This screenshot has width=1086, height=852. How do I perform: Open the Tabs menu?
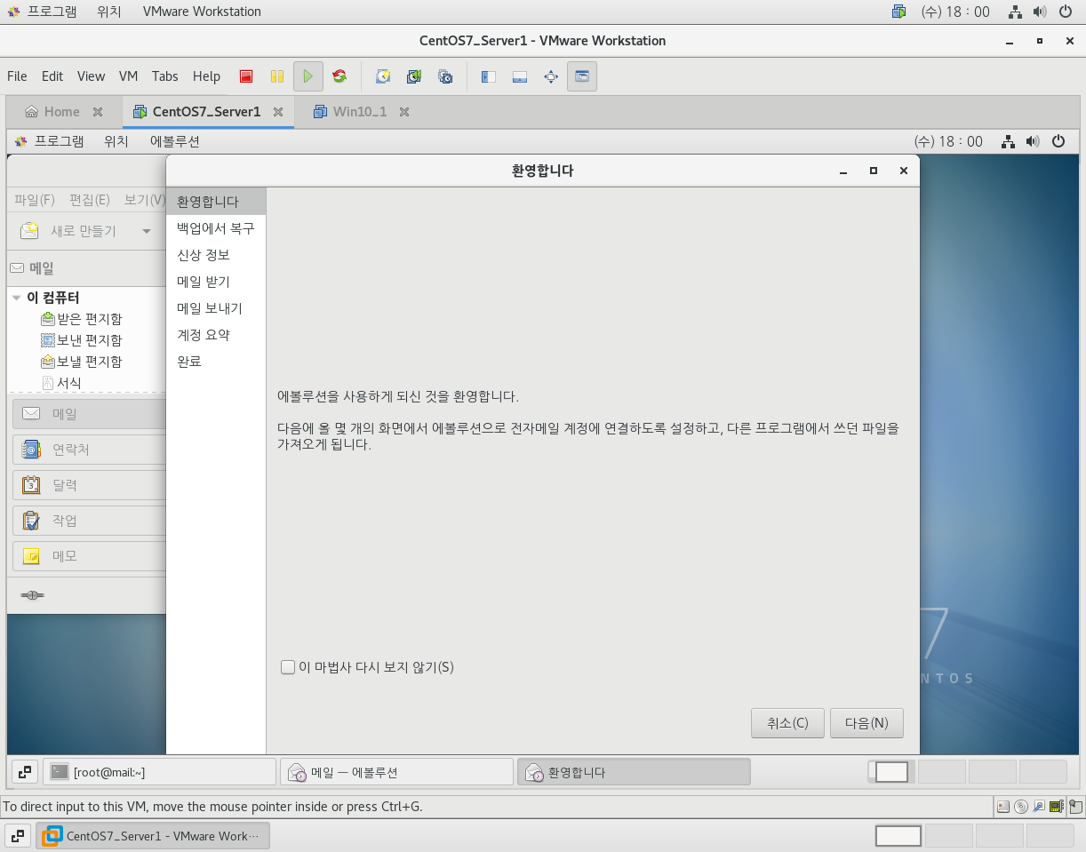click(x=164, y=76)
